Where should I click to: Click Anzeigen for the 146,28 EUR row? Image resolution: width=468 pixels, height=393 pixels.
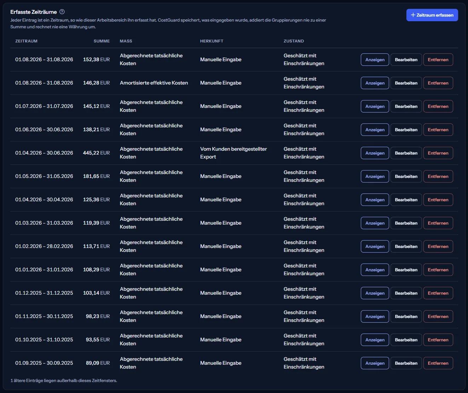(375, 83)
